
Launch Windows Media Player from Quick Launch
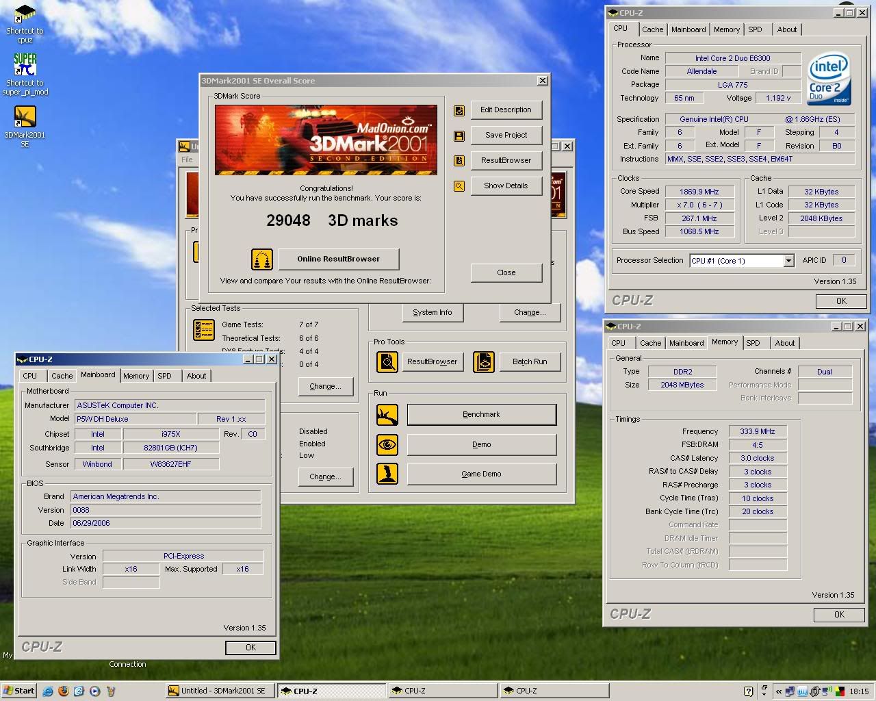pos(95,691)
